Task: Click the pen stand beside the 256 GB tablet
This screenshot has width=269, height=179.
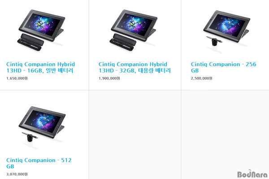Action: [214, 41]
